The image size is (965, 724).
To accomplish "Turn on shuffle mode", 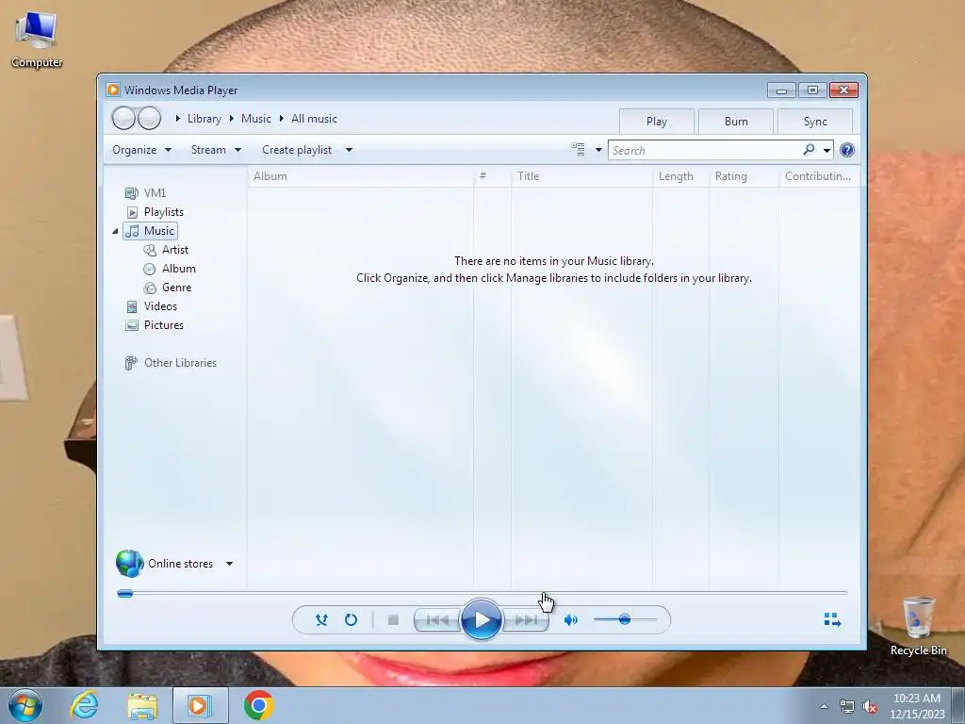I will pyautogui.click(x=321, y=619).
